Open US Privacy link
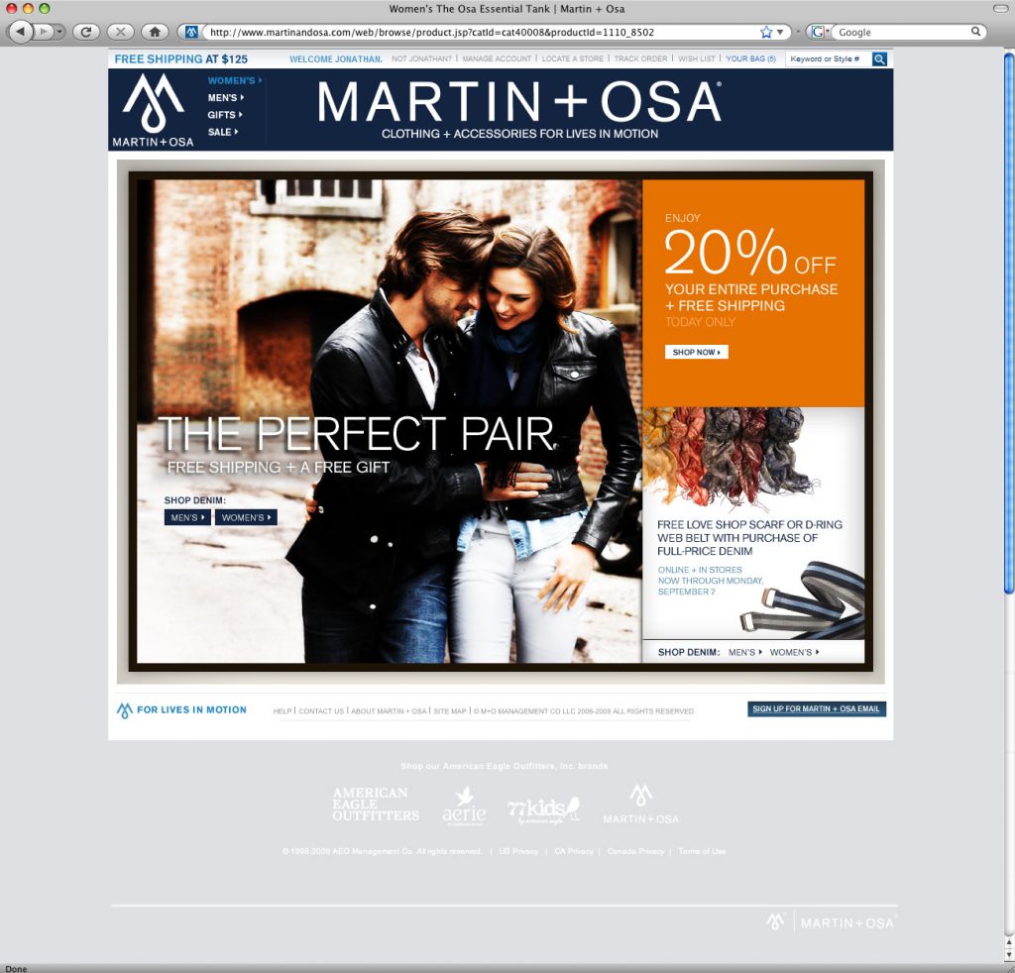This screenshot has height=973, width=1015. tap(518, 851)
